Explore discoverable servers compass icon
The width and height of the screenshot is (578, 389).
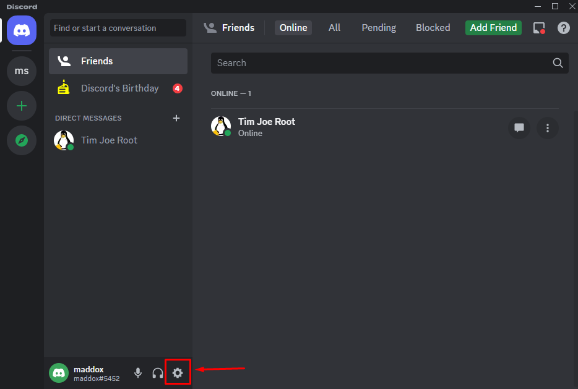coord(22,140)
